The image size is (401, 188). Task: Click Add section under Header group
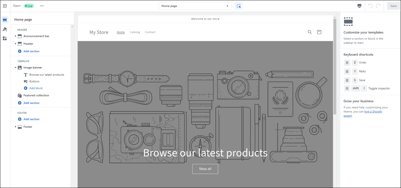[x=31, y=51]
